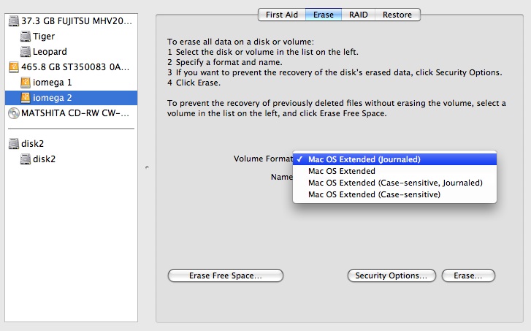Click the iomega 2 volume icon
Image resolution: width=531 pixels, height=331 pixels.
point(26,98)
